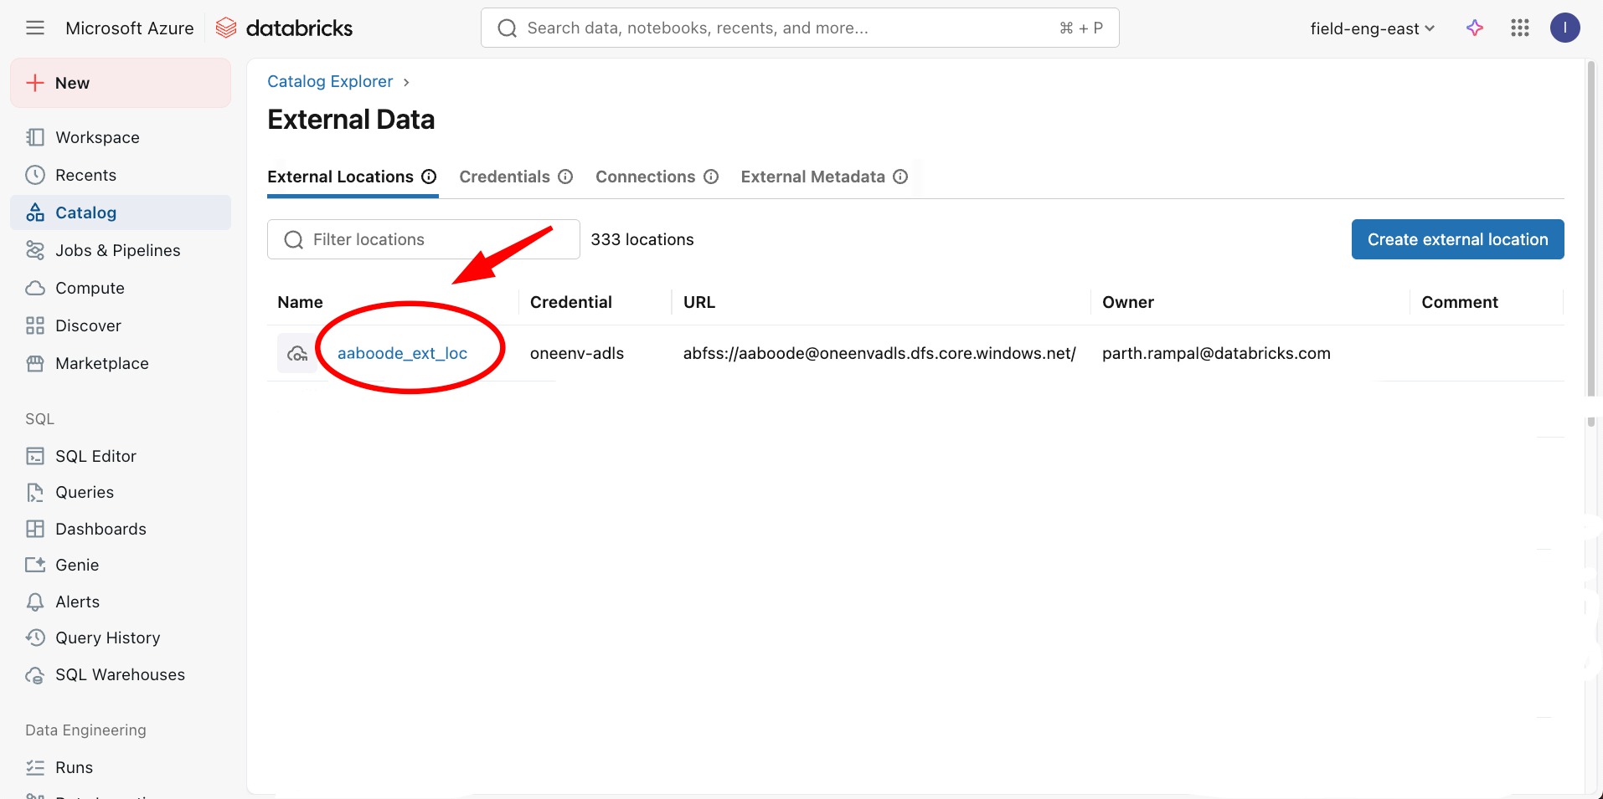Click the cloud icon beside aaboode_ext_loc
The height and width of the screenshot is (799, 1603).
(x=296, y=353)
